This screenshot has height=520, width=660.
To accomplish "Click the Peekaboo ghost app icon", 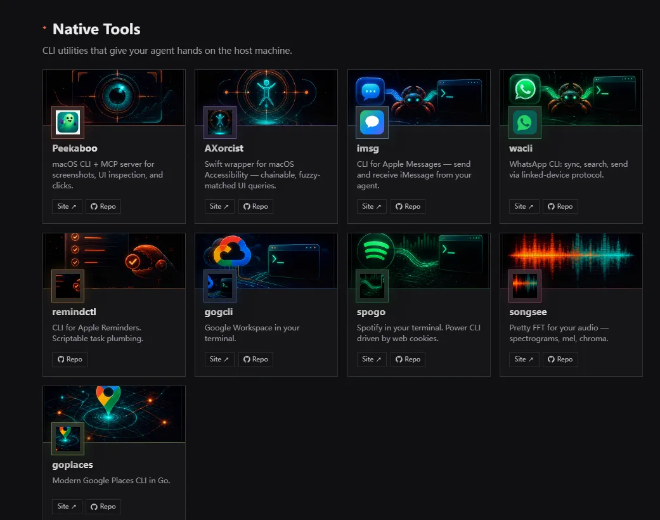I will (x=68, y=122).
